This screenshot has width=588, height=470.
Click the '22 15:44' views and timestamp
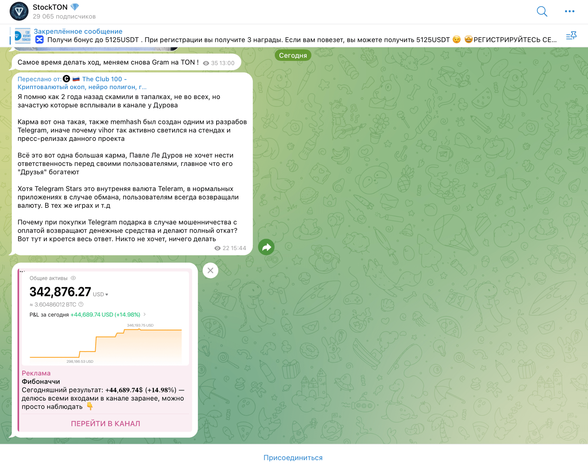pyautogui.click(x=230, y=248)
